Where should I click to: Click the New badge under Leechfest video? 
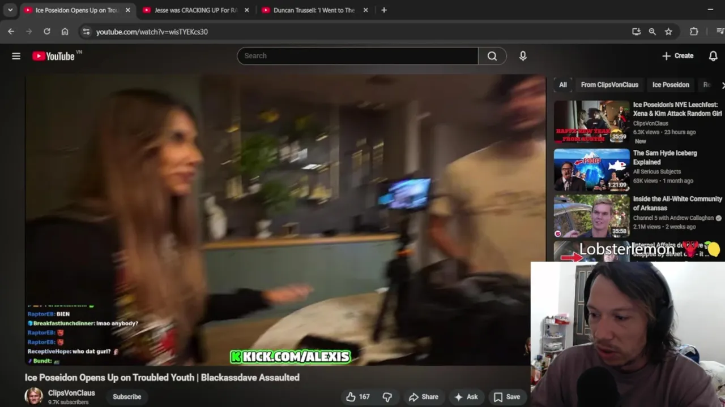641,141
